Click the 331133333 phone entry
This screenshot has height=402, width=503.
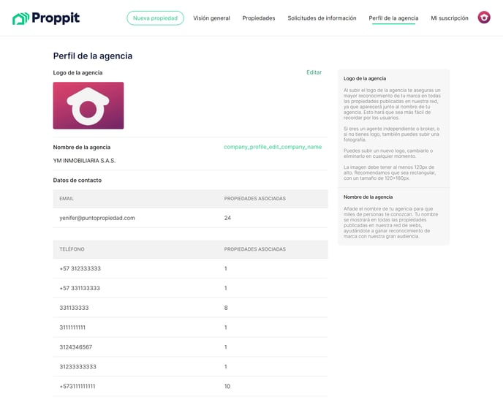[x=74, y=308]
